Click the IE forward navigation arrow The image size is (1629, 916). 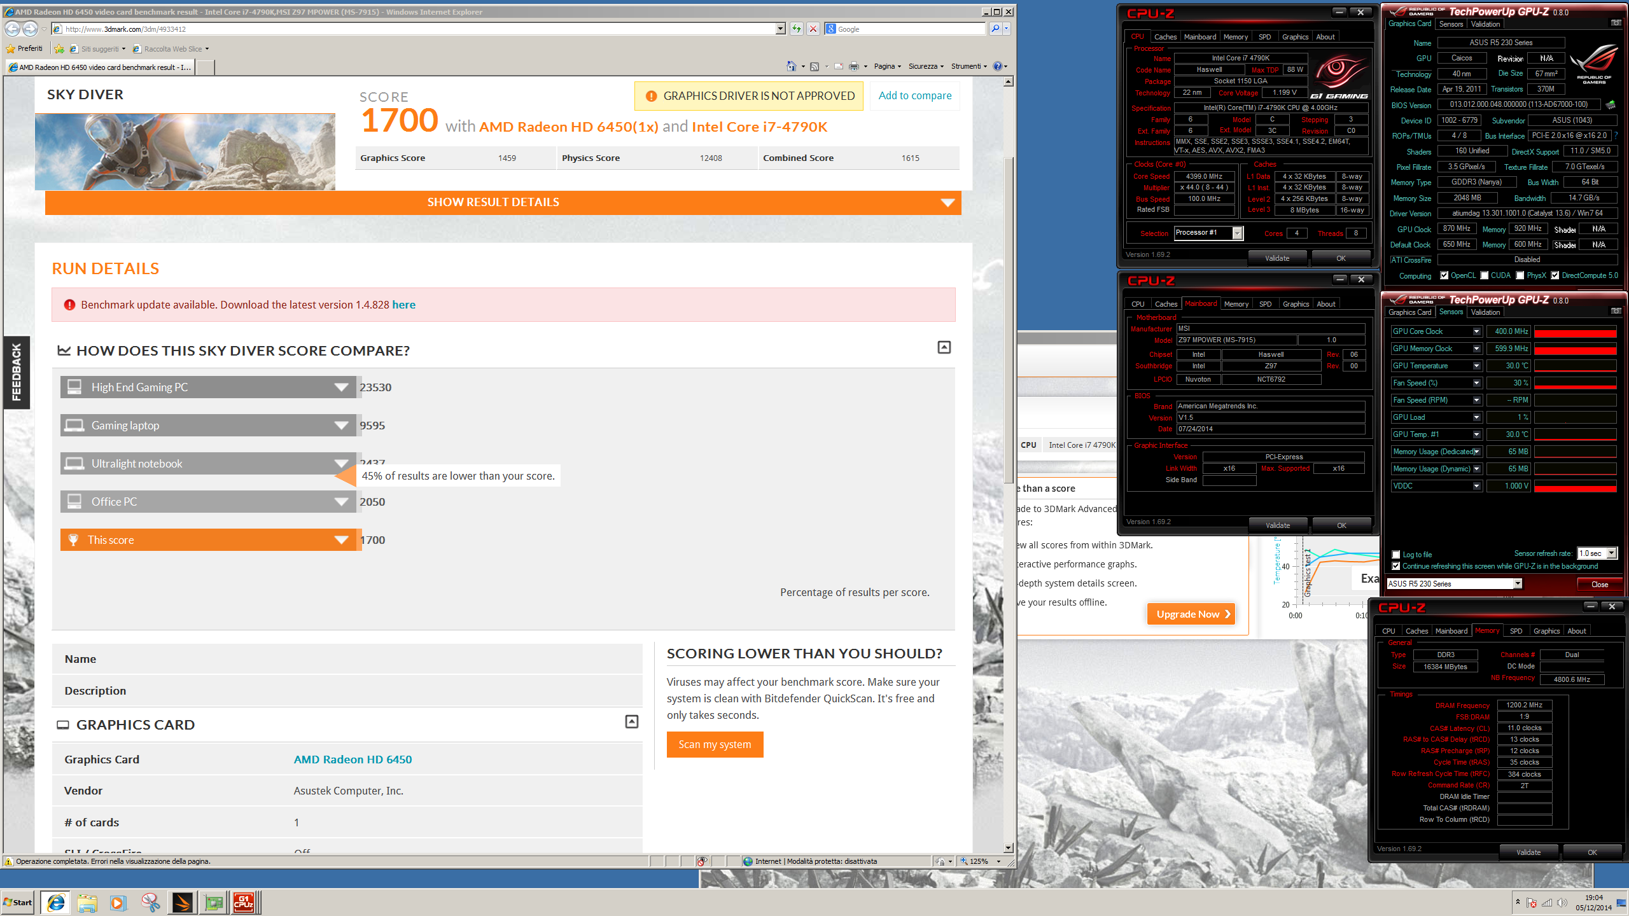(x=30, y=29)
